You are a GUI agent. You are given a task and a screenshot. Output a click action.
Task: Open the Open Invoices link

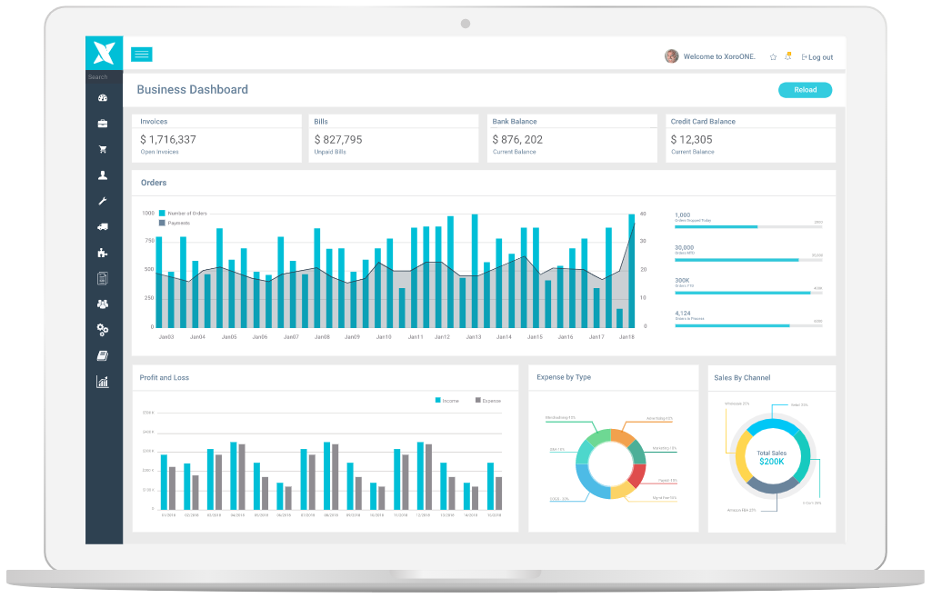[160, 152]
